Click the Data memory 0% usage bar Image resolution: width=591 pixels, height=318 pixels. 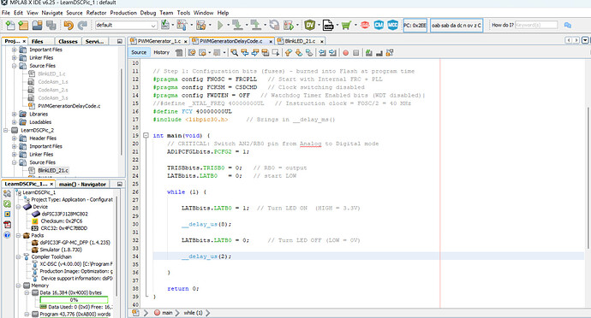[74, 300]
